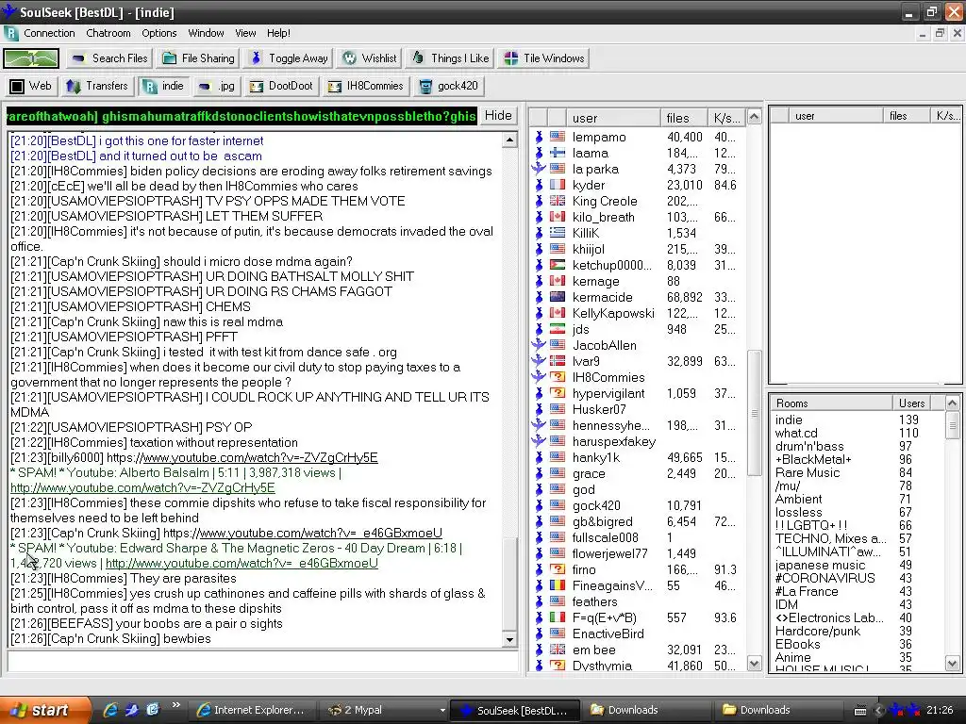
Task: Open the Connection menu
Action: point(49,33)
